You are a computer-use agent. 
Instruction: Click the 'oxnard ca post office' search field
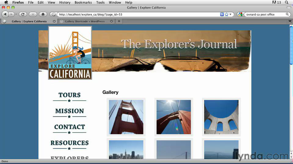coord(265,14)
